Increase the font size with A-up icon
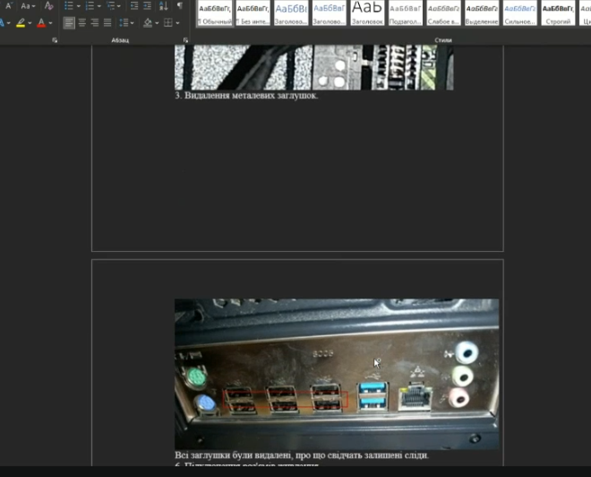Image resolution: width=591 pixels, height=477 pixels. (x=9, y=5)
